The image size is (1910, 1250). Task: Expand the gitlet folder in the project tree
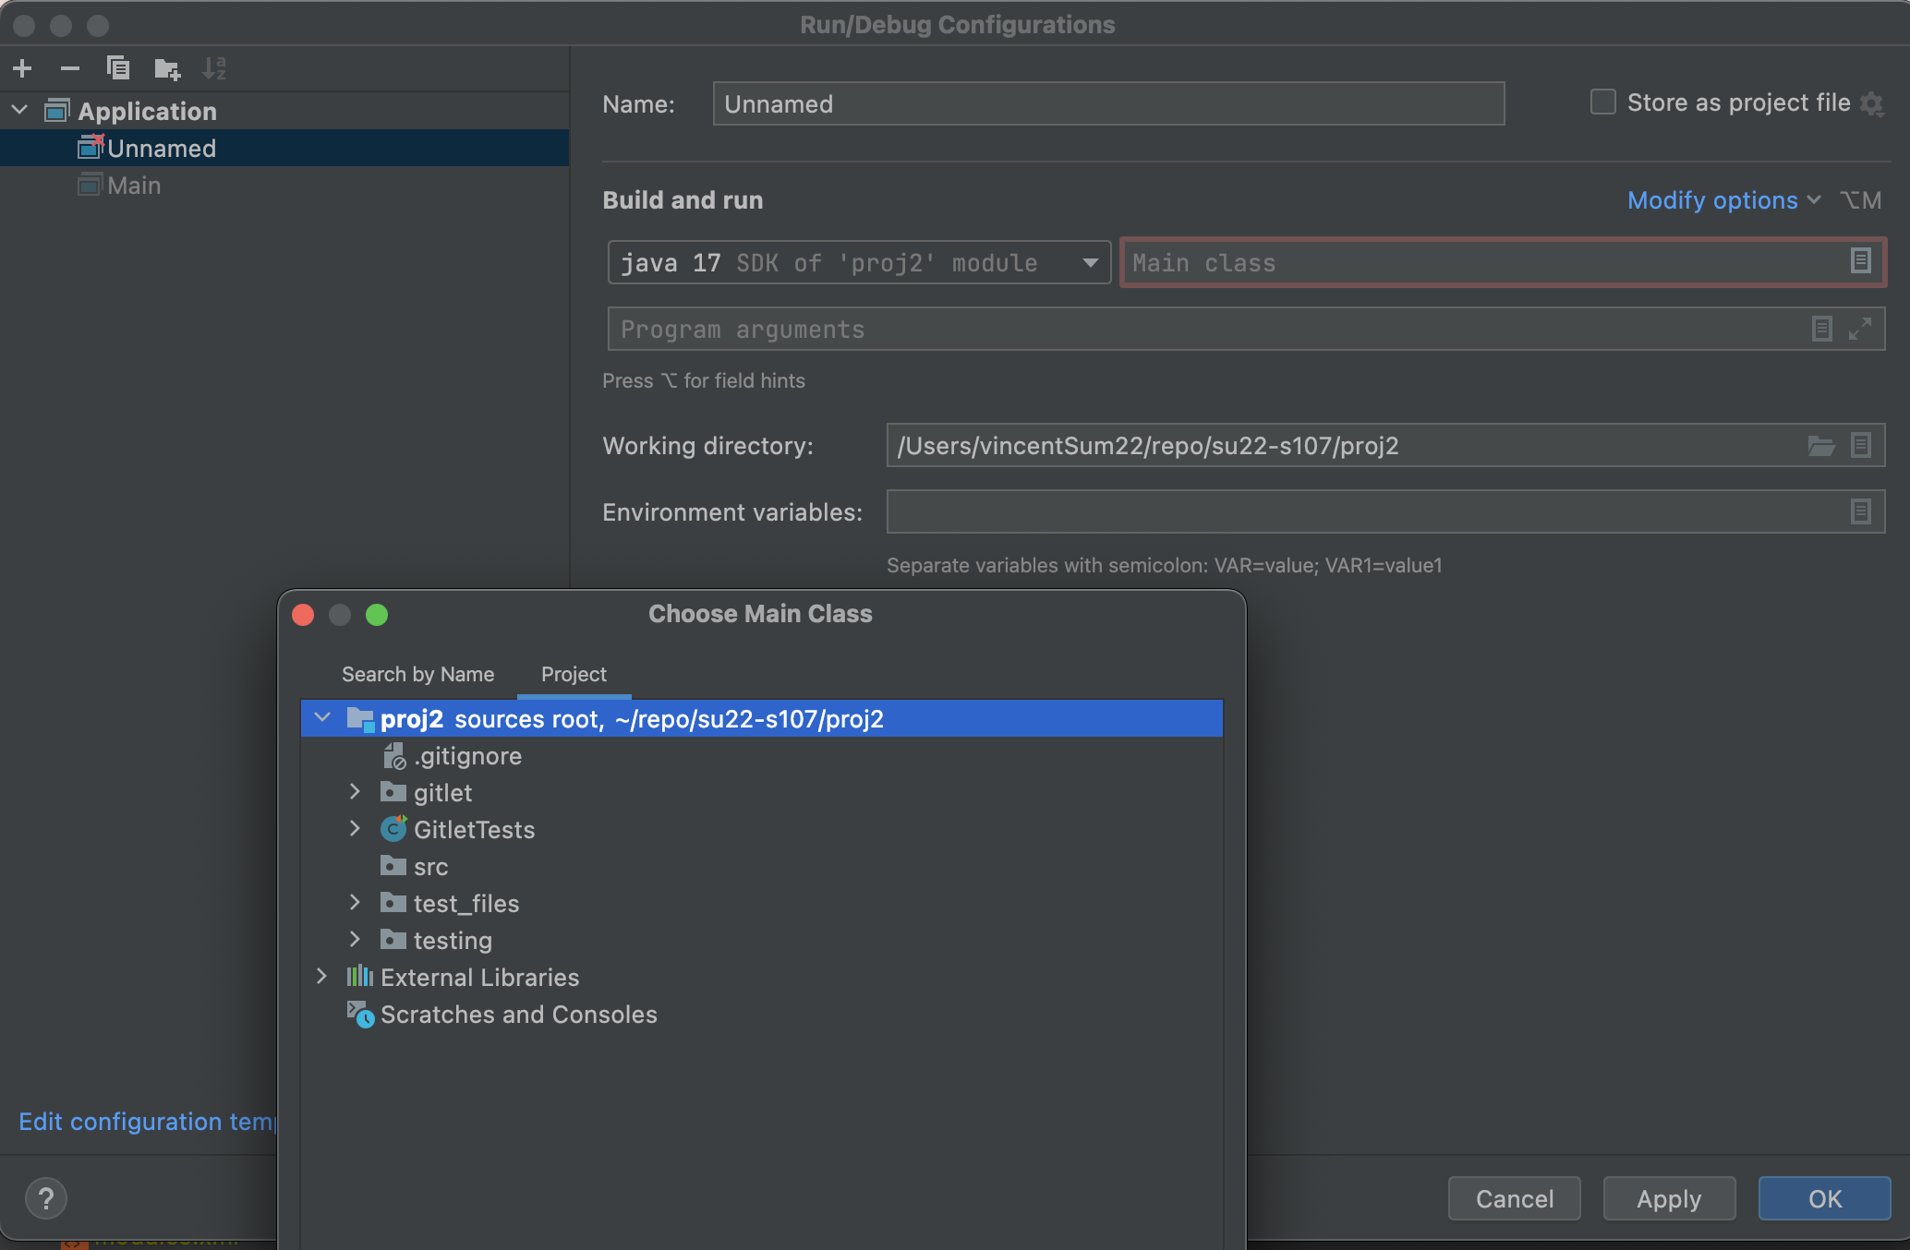click(355, 792)
